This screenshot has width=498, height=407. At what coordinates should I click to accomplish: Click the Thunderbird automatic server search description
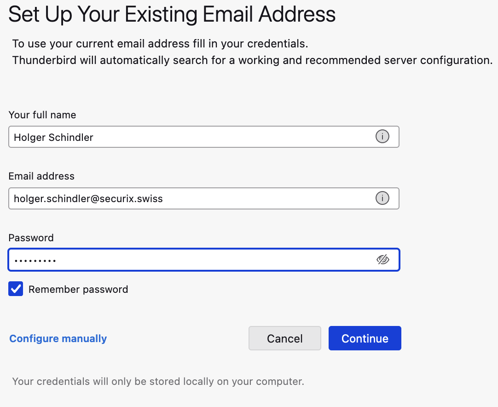pos(253,60)
